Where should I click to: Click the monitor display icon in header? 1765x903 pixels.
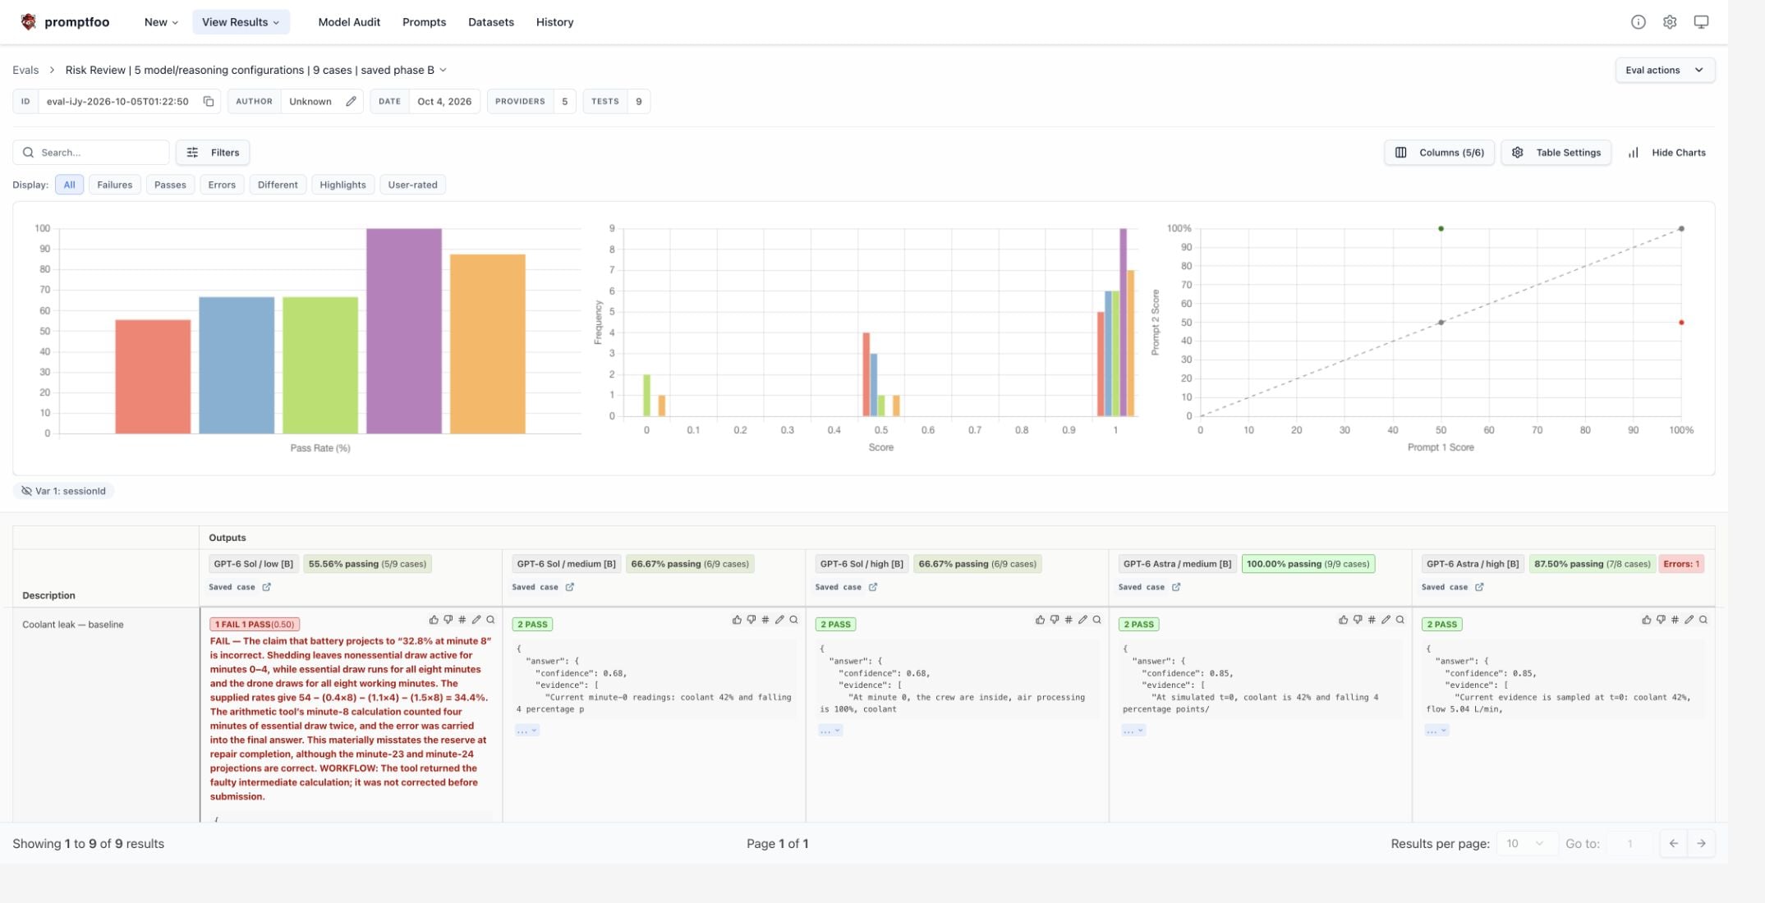click(x=1701, y=22)
